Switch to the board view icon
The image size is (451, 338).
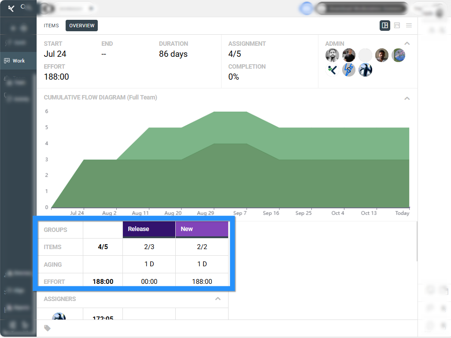tap(397, 26)
